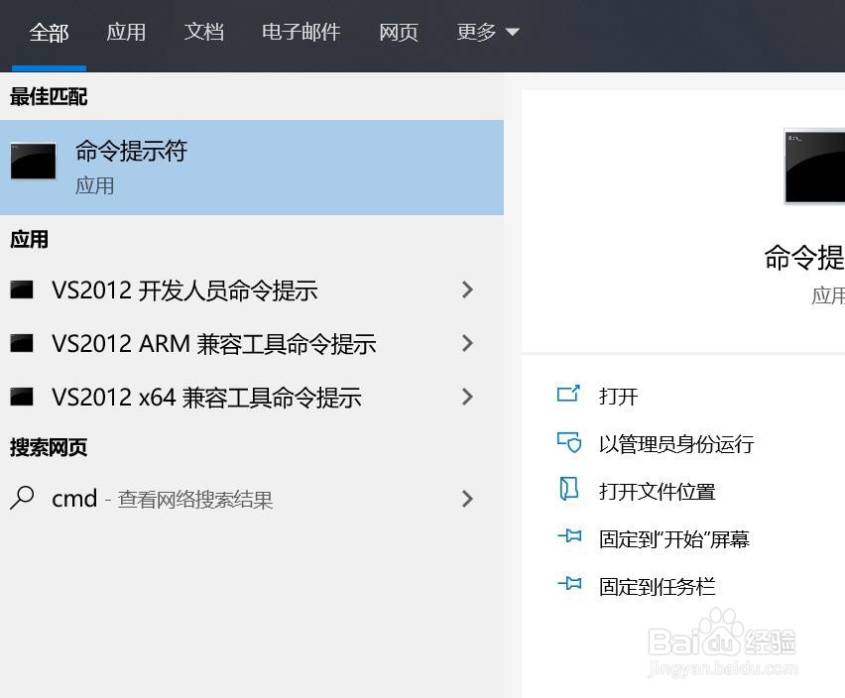Switch to the 网页 tab
This screenshot has height=698, width=845.
[399, 33]
